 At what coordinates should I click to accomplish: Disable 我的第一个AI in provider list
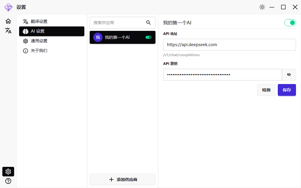click(x=148, y=37)
